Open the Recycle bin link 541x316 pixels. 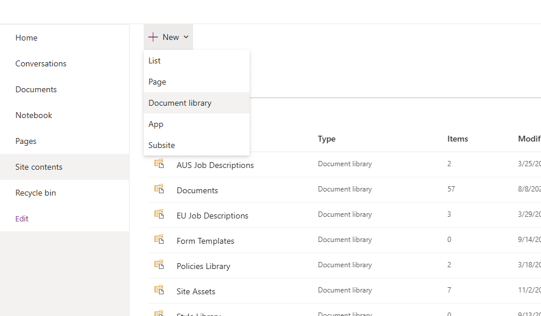35,193
